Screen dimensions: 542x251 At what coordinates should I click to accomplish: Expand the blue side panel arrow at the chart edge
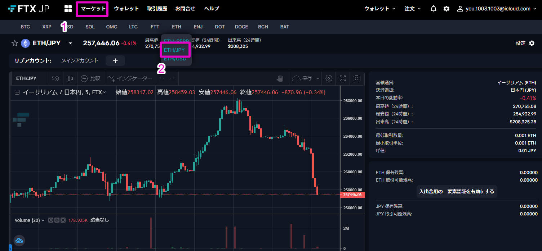(10, 247)
